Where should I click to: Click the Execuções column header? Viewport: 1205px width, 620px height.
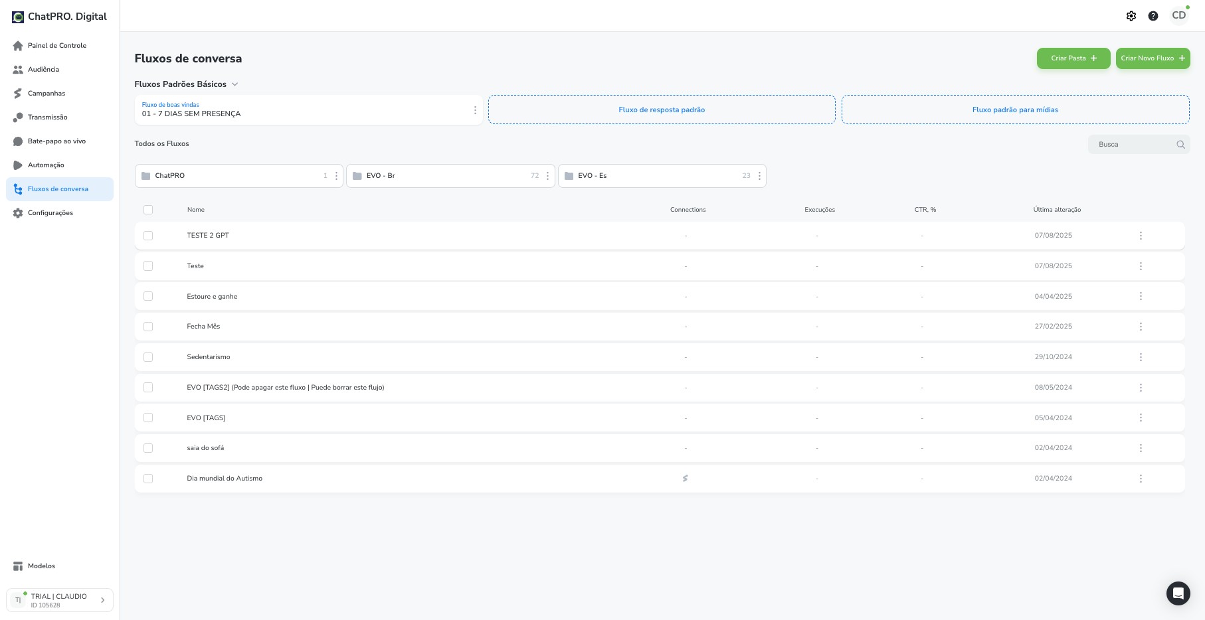point(820,210)
